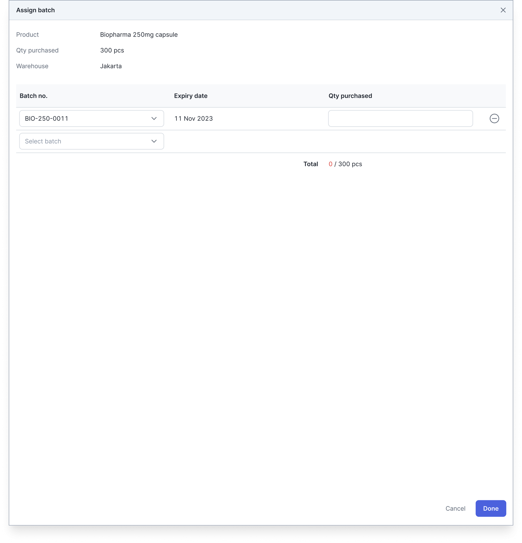522x543 pixels.
Task: Click the 'Total' label
Action: (311, 164)
